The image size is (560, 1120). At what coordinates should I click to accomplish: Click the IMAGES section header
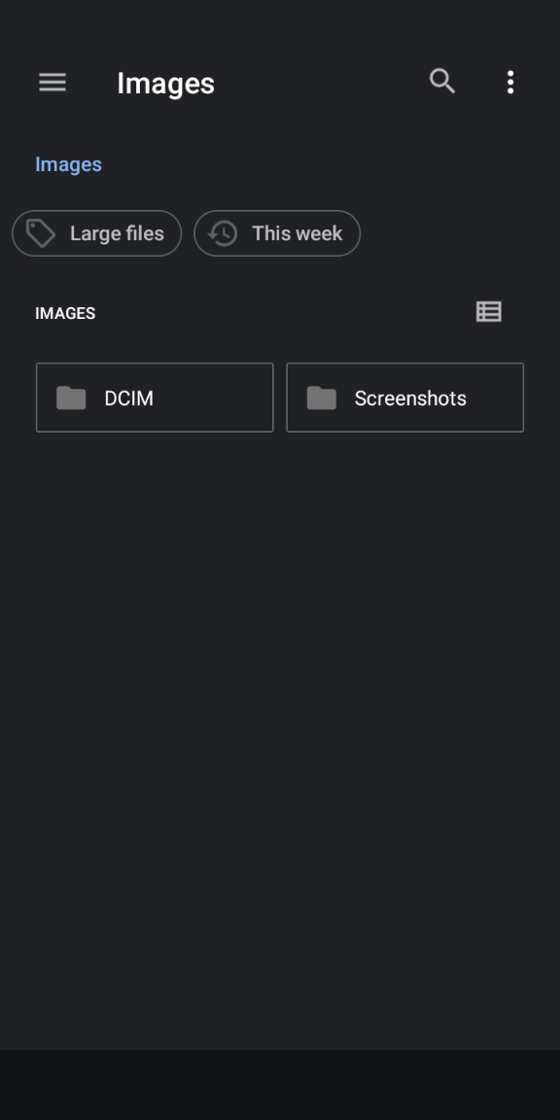[x=65, y=314]
